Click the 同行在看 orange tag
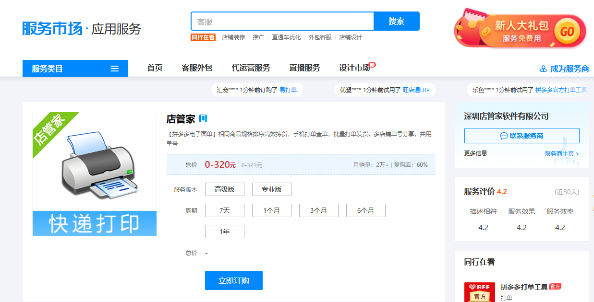The width and height of the screenshot is (594, 302). coord(203,37)
